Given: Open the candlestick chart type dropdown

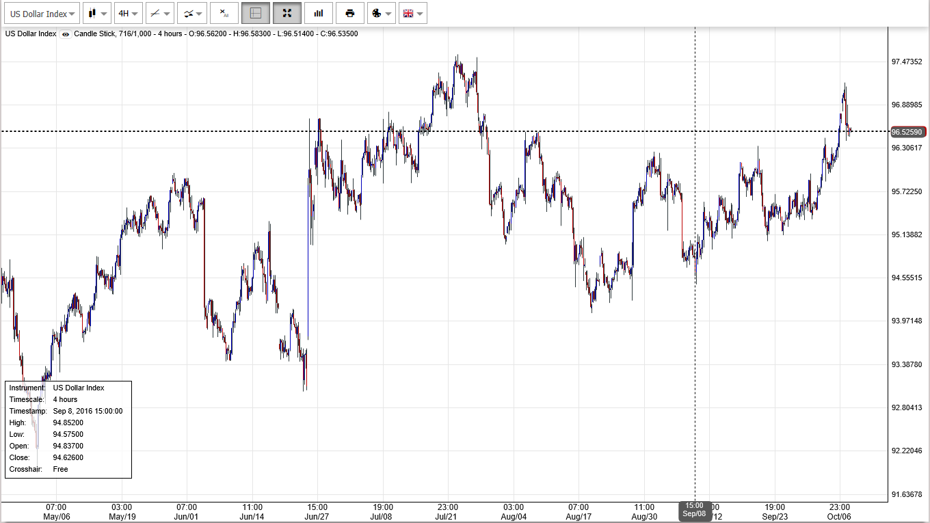Looking at the screenshot, I should click(x=97, y=13).
